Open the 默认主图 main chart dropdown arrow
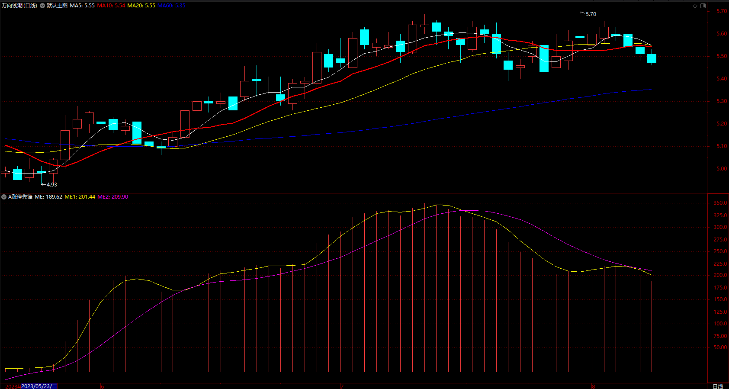Image resolution: width=729 pixels, height=389 pixels. [42, 6]
